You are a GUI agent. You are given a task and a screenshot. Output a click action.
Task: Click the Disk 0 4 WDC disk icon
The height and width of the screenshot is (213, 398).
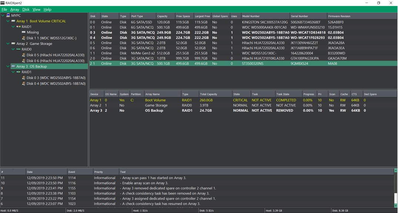pyautogui.click(x=24, y=84)
